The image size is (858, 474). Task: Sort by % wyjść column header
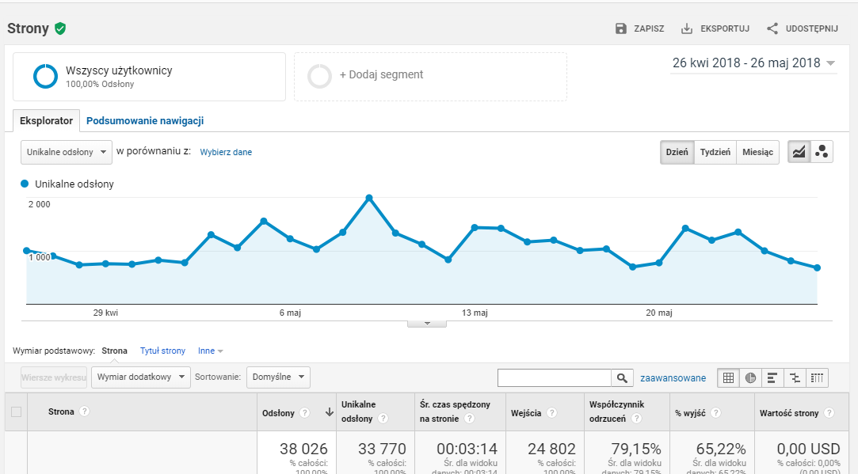point(690,413)
